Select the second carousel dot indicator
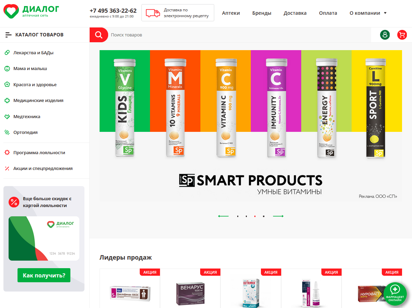412x308 pixels. click(246, 216)
